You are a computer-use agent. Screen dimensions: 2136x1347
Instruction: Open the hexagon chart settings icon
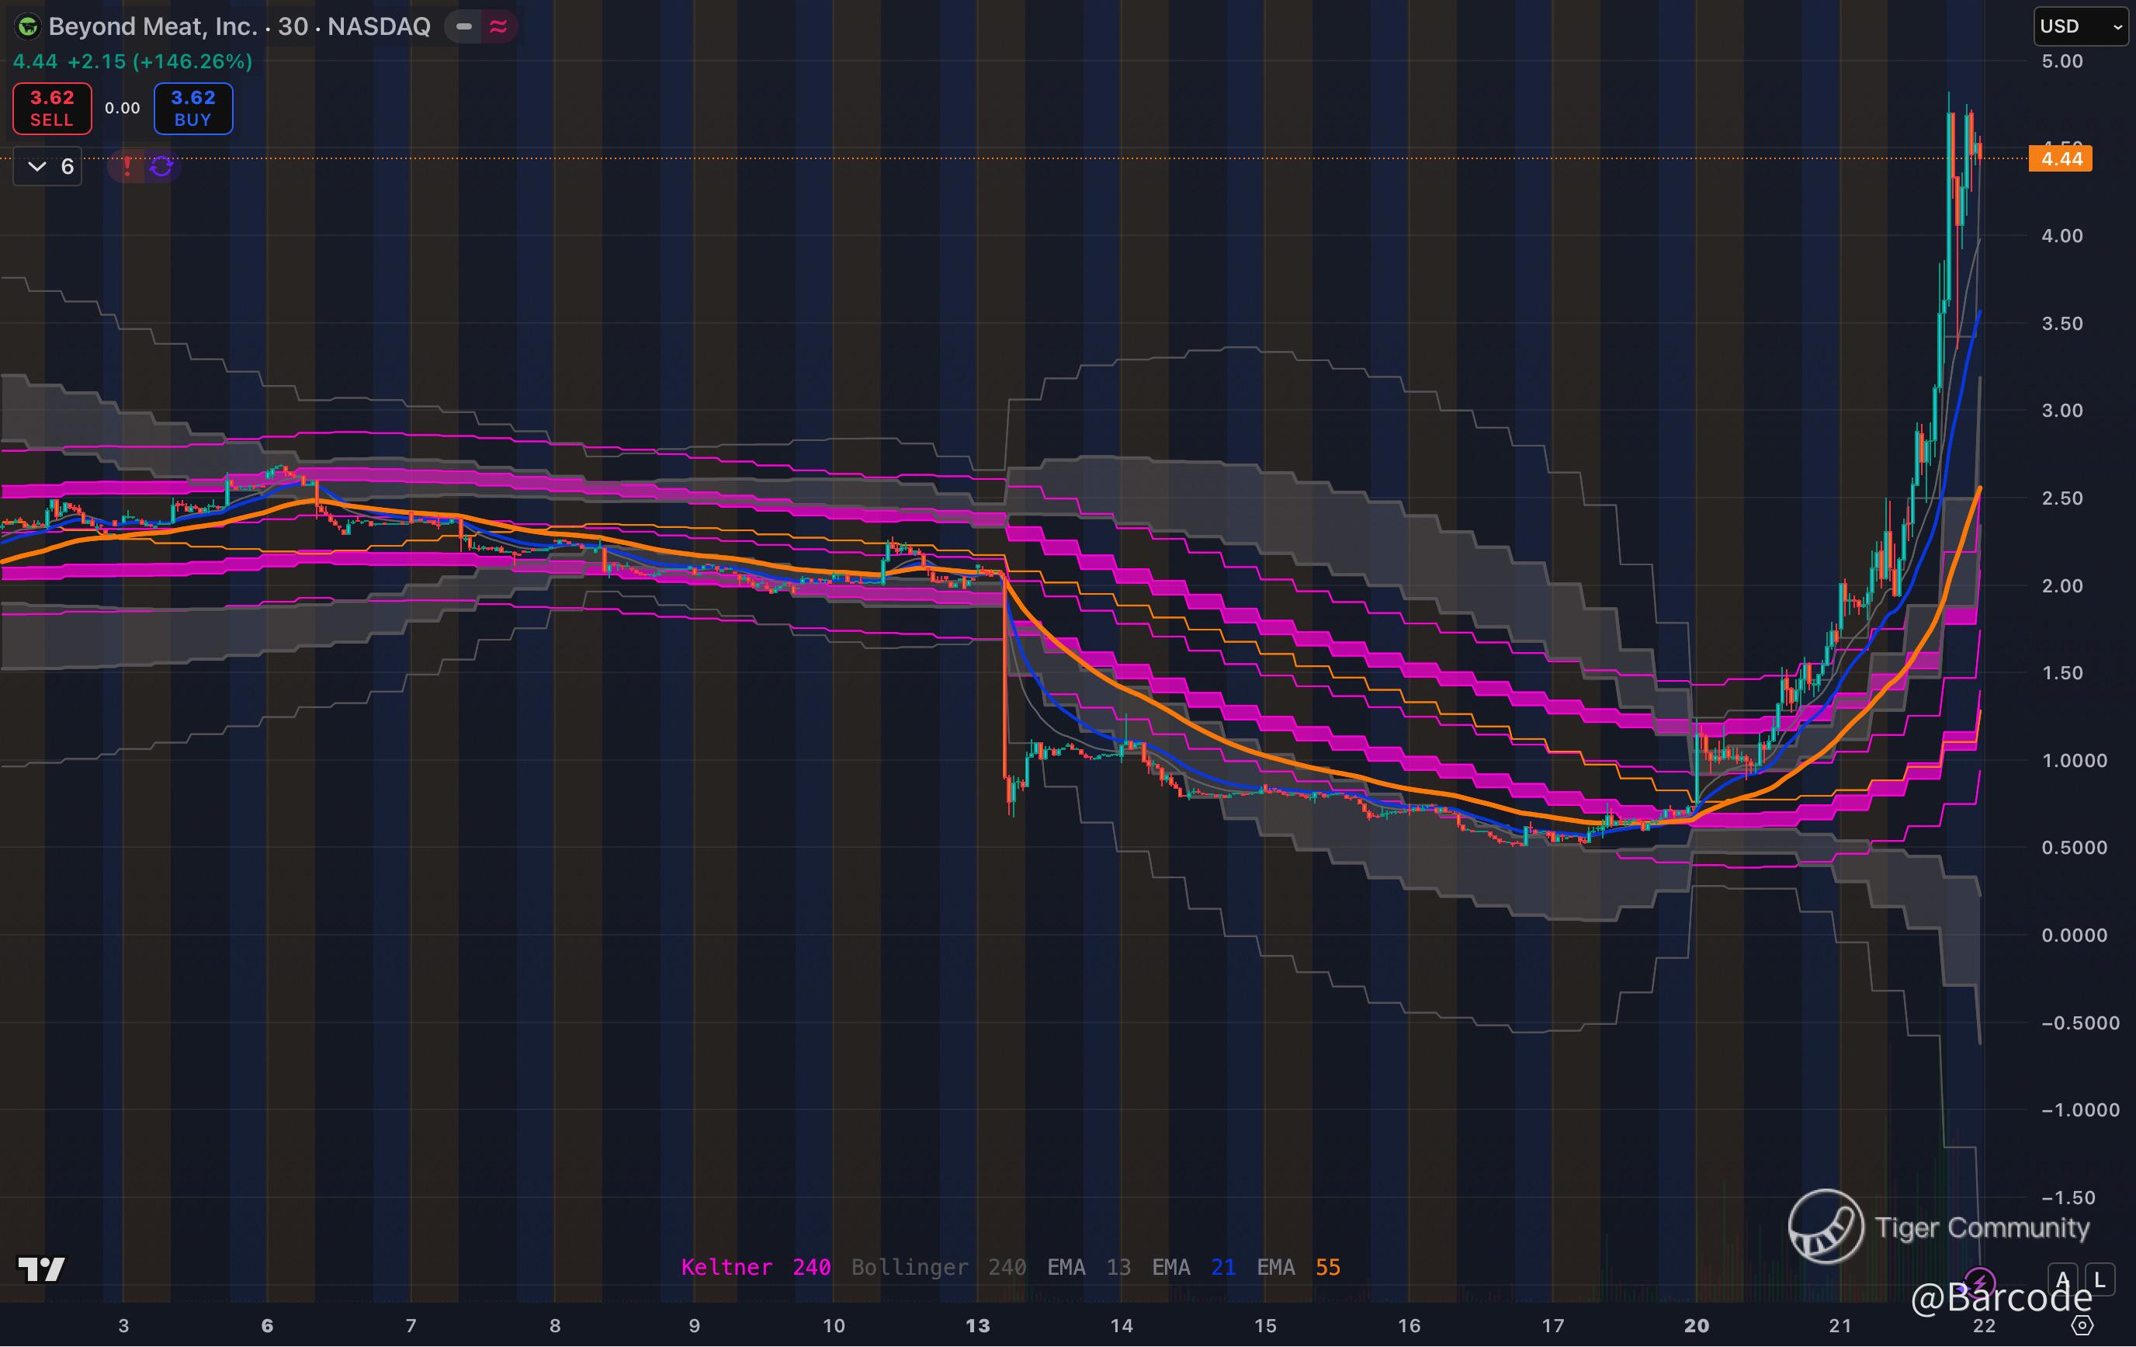pyautogui.click(x=2082, y=1326)
